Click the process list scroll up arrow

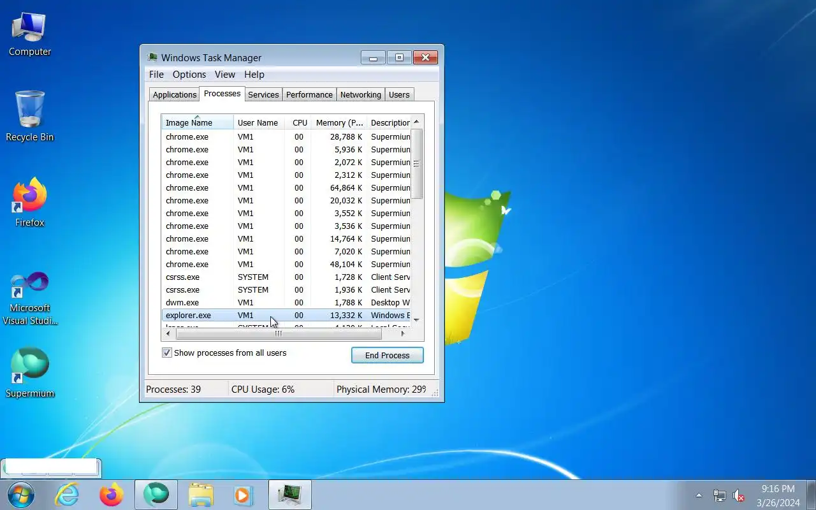[x=417, y=122]
